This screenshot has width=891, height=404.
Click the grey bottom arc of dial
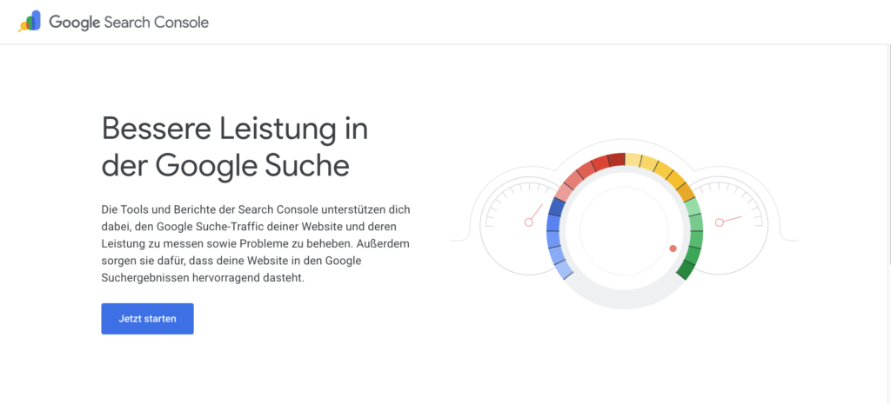click(x=625, y=300)
